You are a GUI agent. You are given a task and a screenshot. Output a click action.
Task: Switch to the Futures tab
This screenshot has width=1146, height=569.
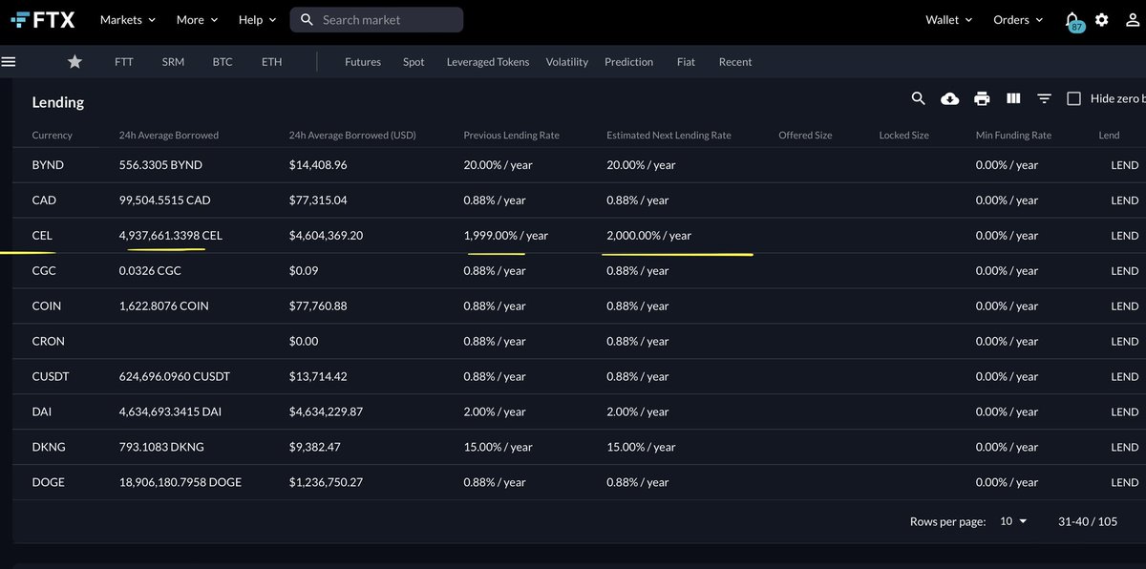pyautogui.click(x=363, y=61)
